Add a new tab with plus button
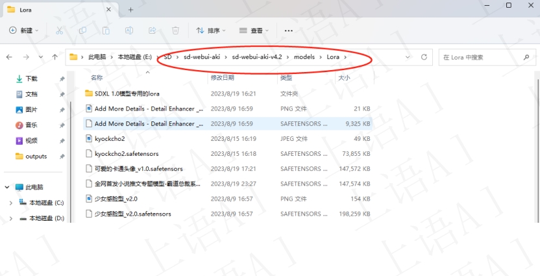 point(130,10)
